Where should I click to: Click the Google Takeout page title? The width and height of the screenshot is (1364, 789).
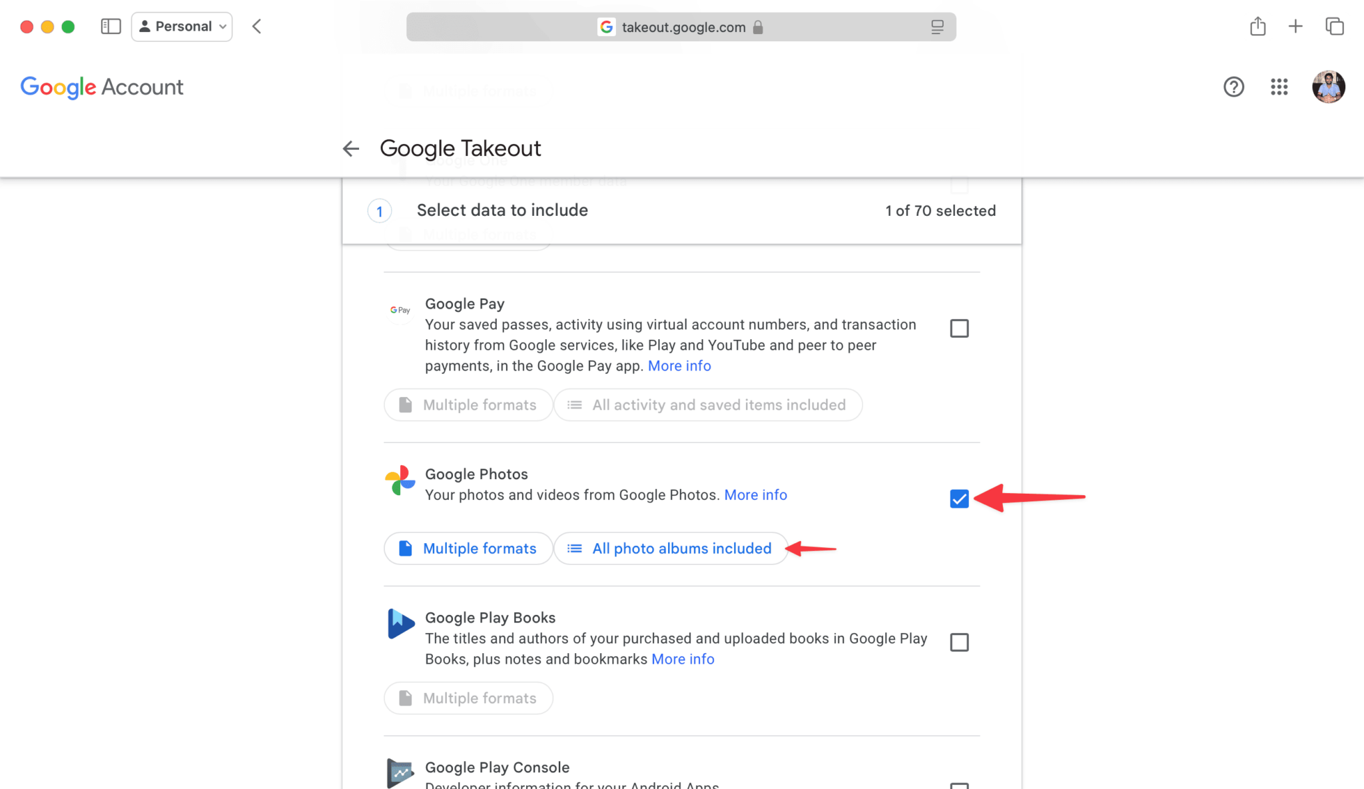(460, 149)
